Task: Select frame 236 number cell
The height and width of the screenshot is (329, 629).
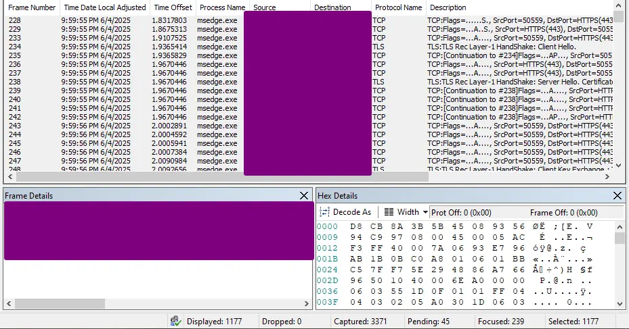Action: pos(15,64)
